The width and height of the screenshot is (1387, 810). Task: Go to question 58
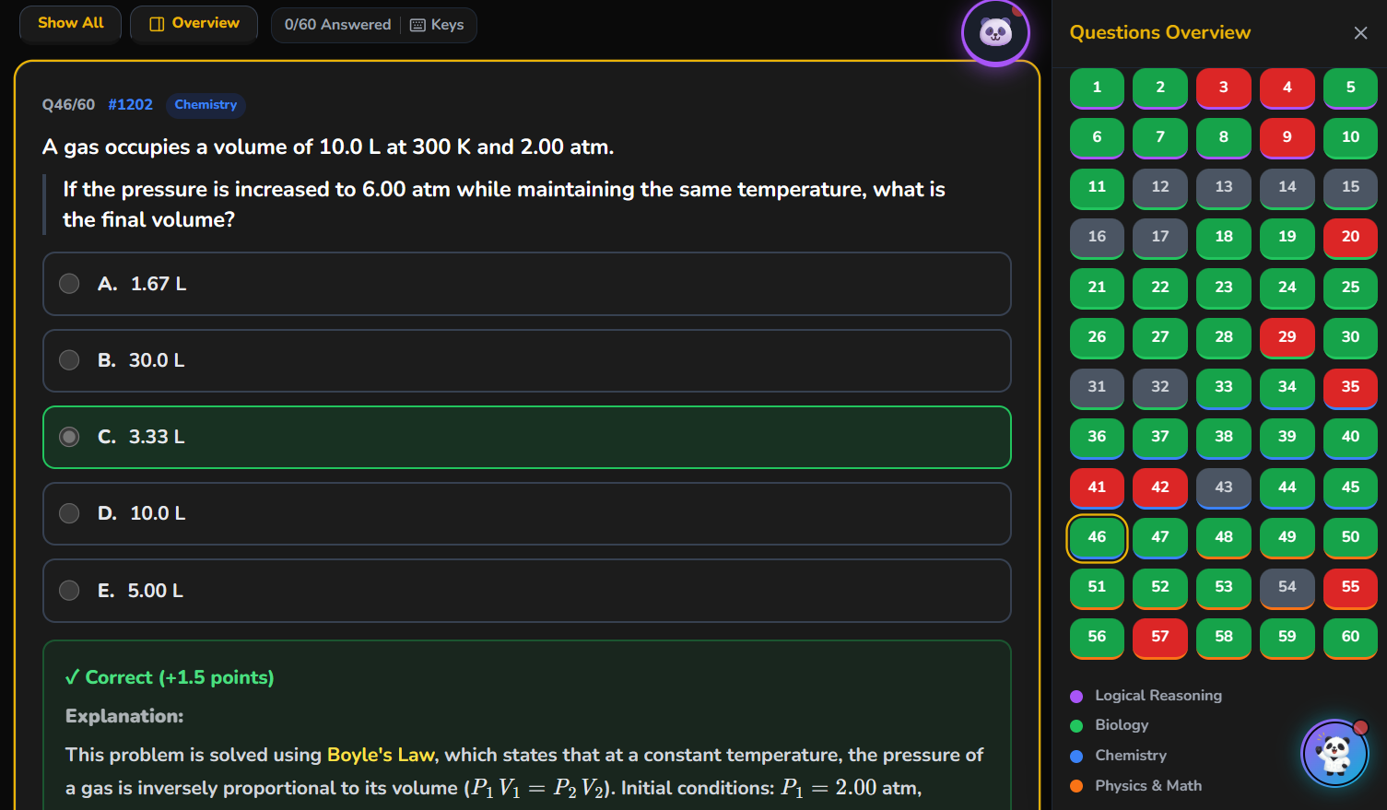(1224, 637)
